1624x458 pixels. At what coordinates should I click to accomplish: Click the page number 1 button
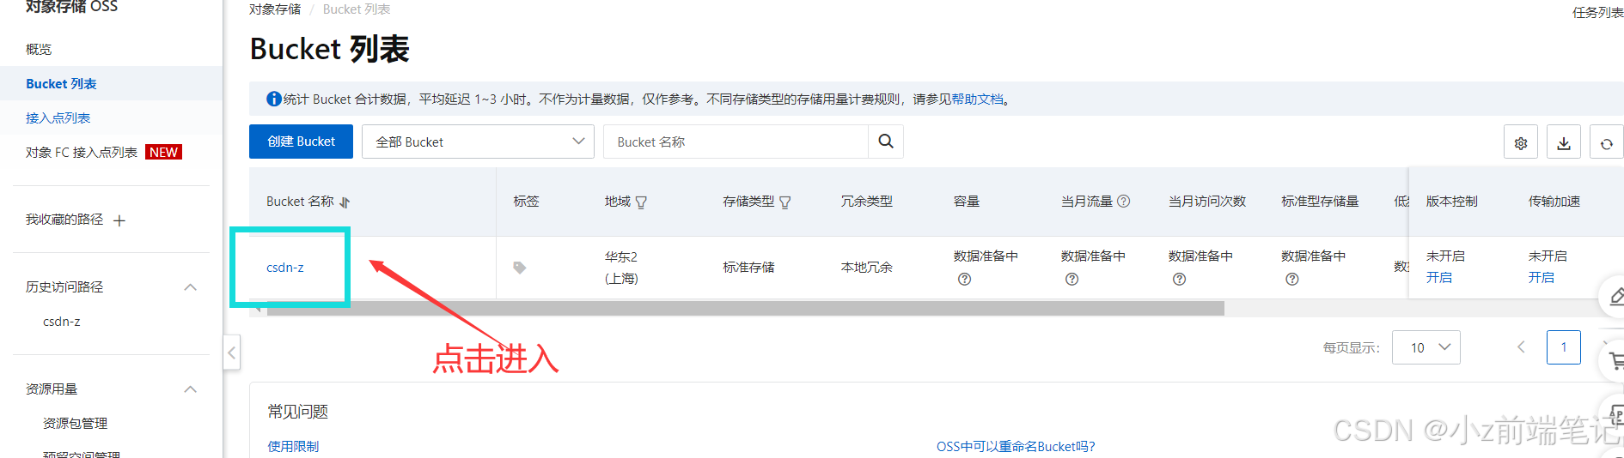click(1564, 347)
